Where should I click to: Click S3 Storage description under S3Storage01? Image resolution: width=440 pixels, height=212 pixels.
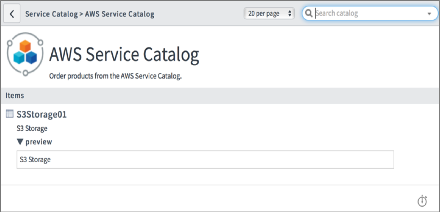click(32, 128)
